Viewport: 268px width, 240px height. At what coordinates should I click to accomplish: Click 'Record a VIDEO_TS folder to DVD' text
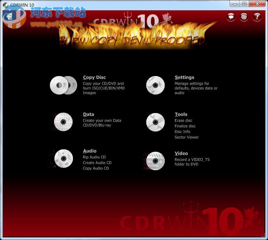192,162
